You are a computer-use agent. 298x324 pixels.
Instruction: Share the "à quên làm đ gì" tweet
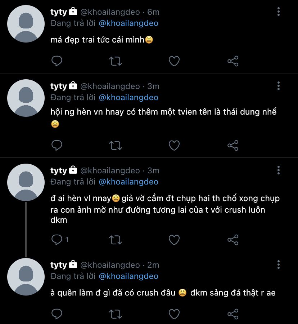233,313
